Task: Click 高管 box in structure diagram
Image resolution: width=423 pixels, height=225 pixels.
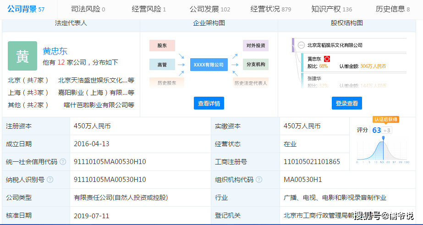Action: point(162,65)
